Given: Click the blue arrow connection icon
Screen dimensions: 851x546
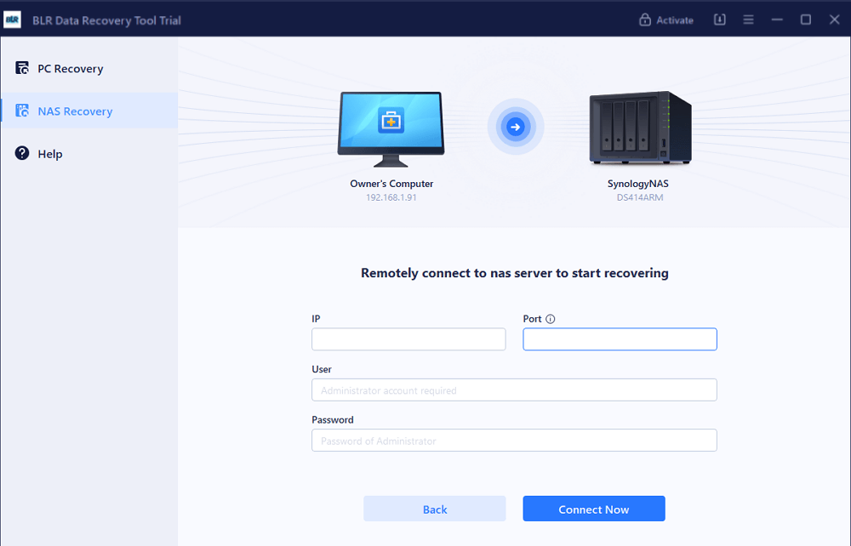Looking at the screenshot, I should pyautogui.click(x=516, y=127).
